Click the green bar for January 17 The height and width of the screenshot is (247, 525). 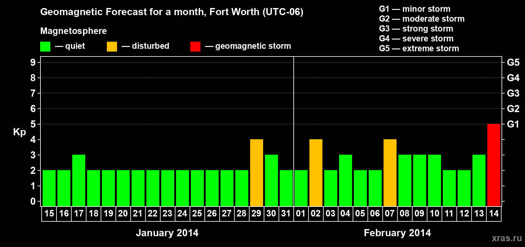[78, 180]
